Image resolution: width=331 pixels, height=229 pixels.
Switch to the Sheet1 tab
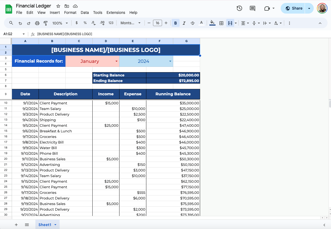click(45, 225)
